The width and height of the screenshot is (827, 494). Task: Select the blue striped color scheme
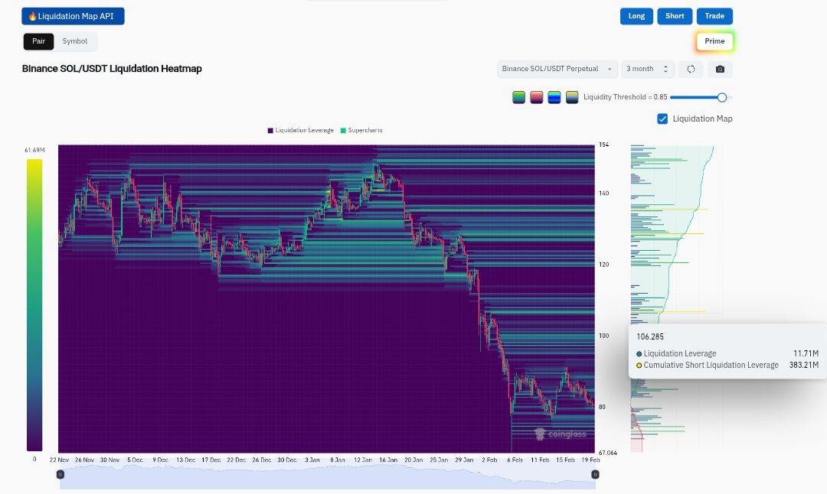pos(554,97)
